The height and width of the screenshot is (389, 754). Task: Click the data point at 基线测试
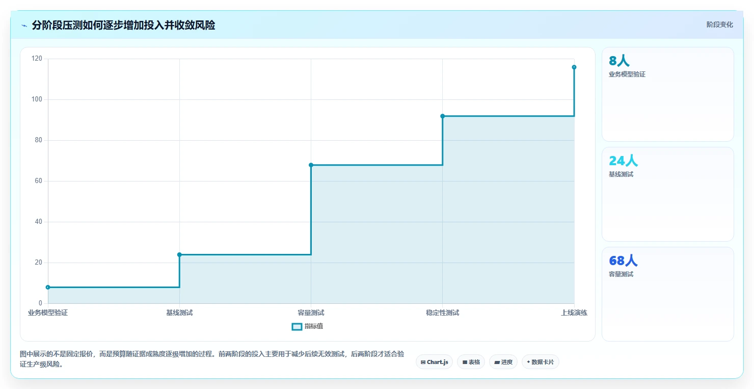pyautogui.click(x=179, y=254)
